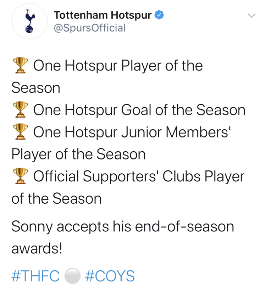Click the word 'awards!'
266x298 pixels.
[37, 248]
